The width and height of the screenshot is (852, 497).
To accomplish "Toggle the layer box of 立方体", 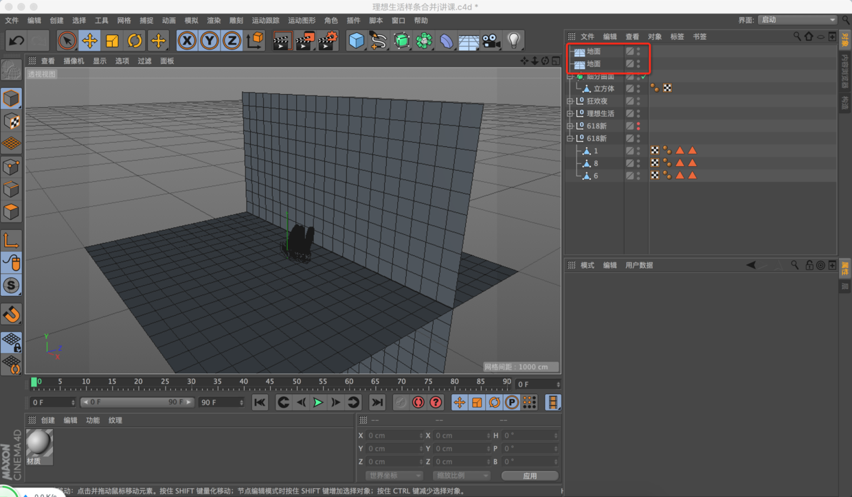I will [629, 89].
